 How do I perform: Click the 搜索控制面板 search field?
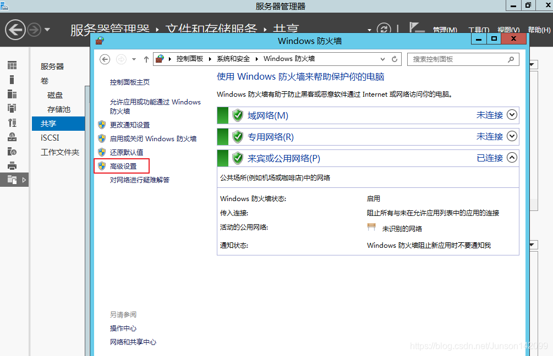[463, 59]
